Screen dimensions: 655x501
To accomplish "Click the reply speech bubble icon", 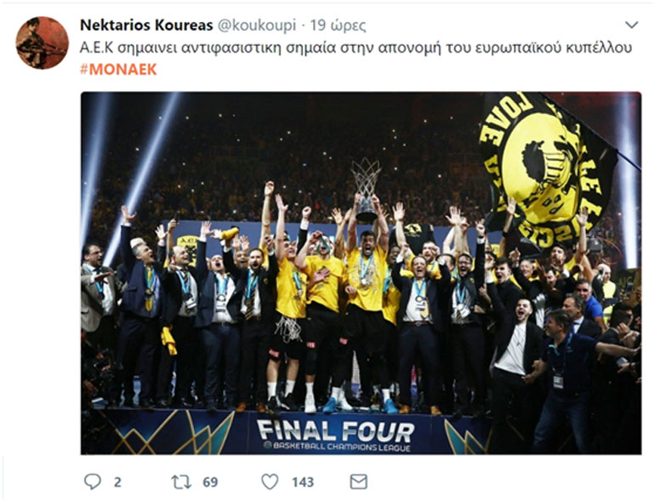I will pos(93,481).
